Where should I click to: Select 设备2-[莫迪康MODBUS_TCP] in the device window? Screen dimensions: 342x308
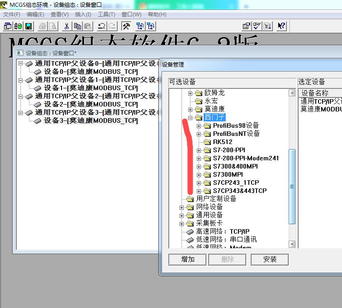tap(90, 104)
